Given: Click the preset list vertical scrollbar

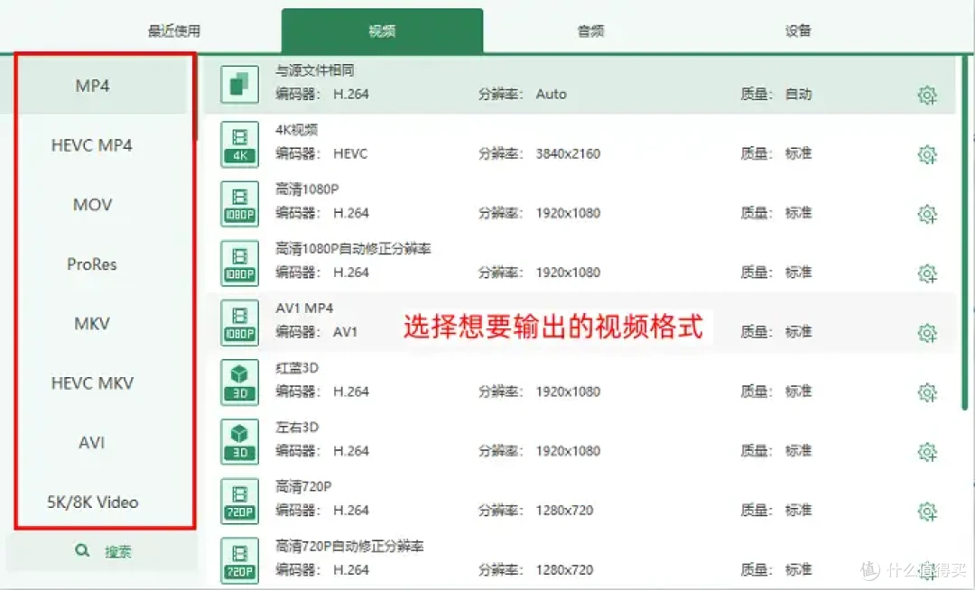Looking at the screenshot, I should click(964, 233).
